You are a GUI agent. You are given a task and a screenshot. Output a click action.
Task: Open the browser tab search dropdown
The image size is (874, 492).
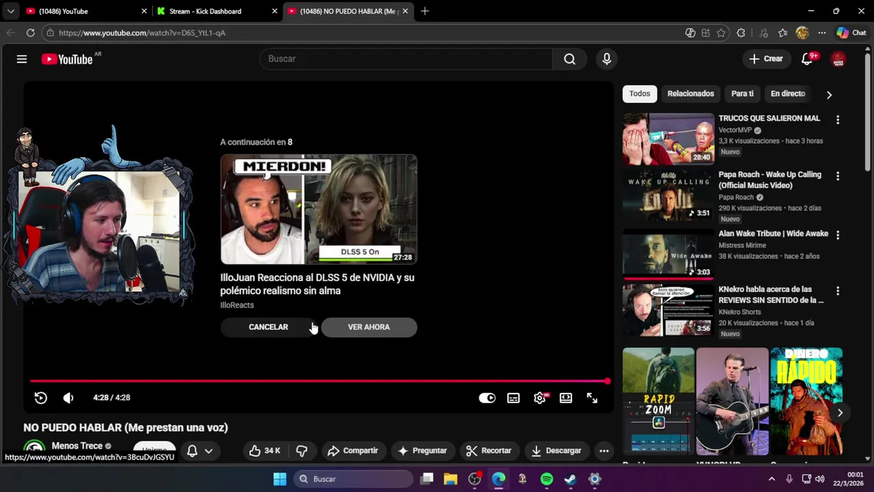tap(10, 11)
